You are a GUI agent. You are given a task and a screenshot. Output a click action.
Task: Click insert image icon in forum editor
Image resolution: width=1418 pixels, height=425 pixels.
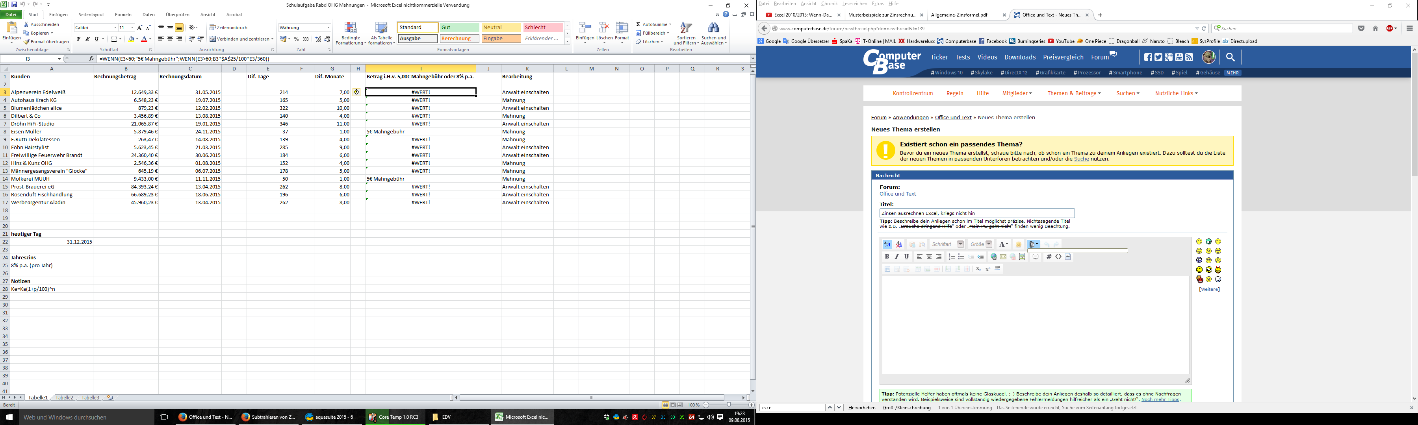tap(1022, 257)
